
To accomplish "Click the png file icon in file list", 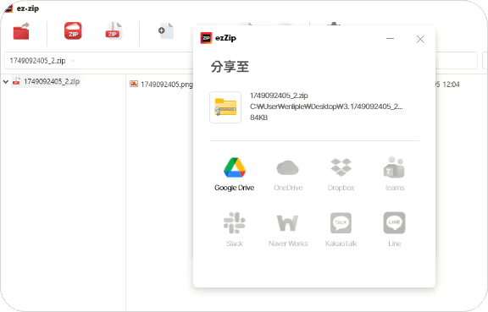I will (134, 84).
